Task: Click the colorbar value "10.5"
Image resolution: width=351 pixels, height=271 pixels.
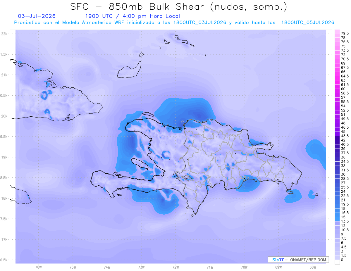Action: click(x=345, y=230)
